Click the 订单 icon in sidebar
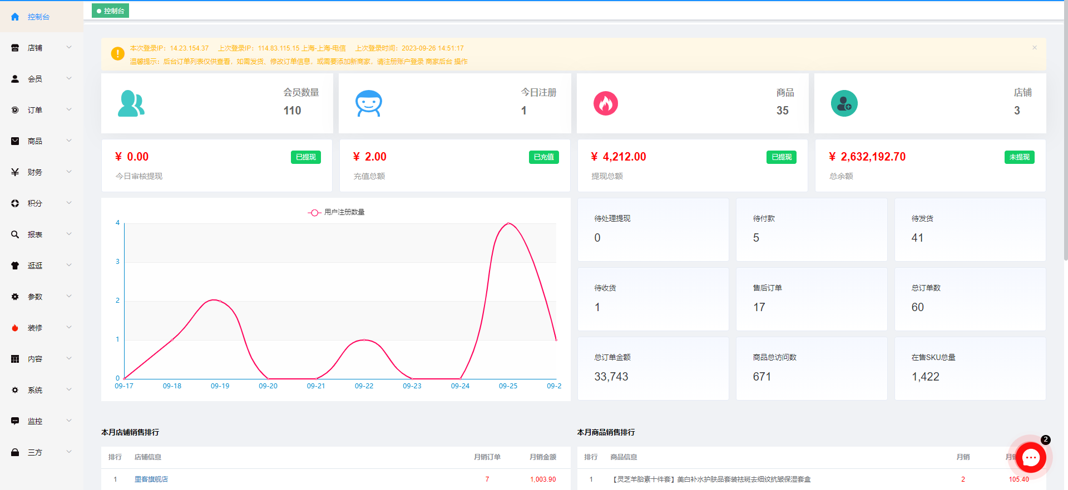 pos(15,110)
